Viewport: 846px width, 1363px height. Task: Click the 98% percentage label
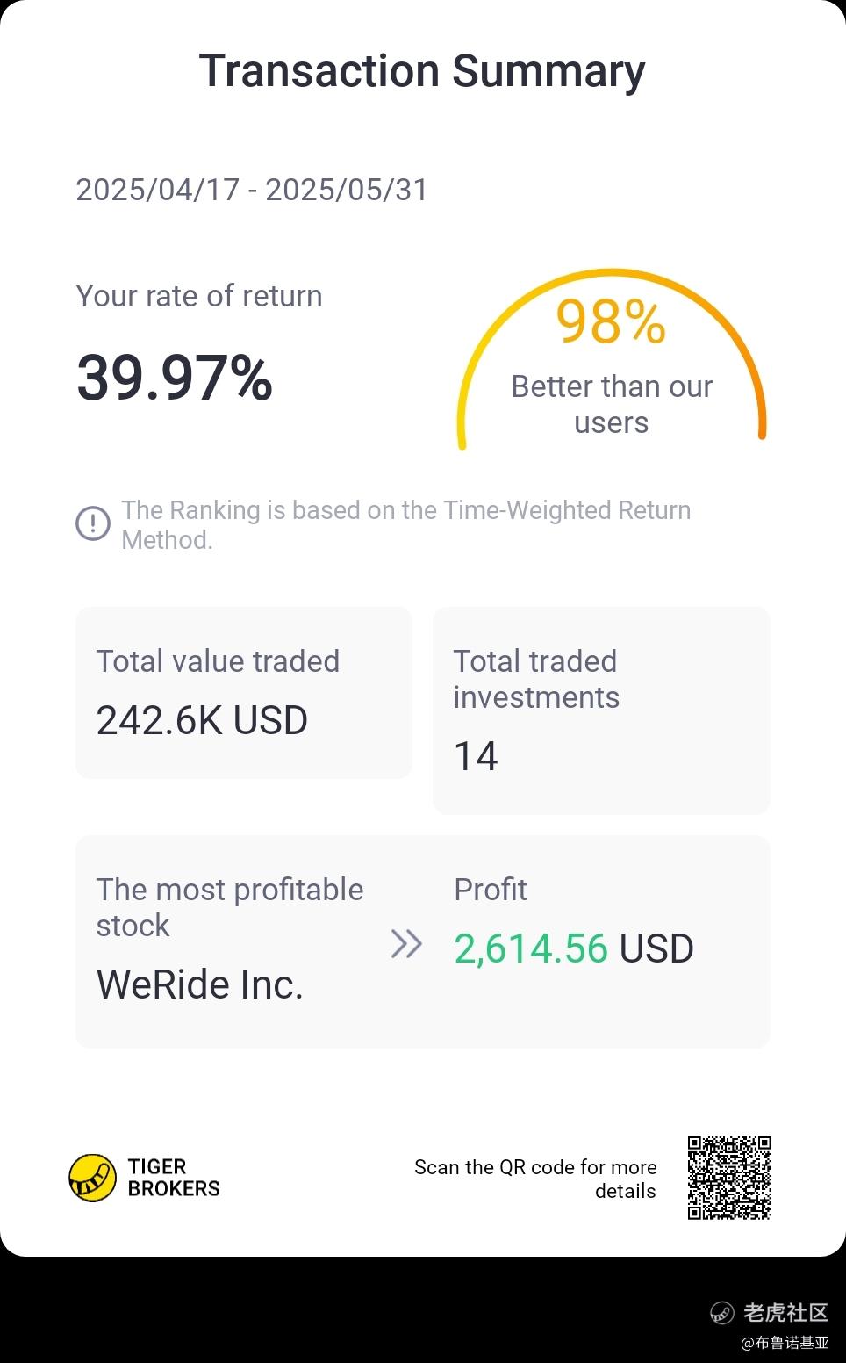(611, 321)
